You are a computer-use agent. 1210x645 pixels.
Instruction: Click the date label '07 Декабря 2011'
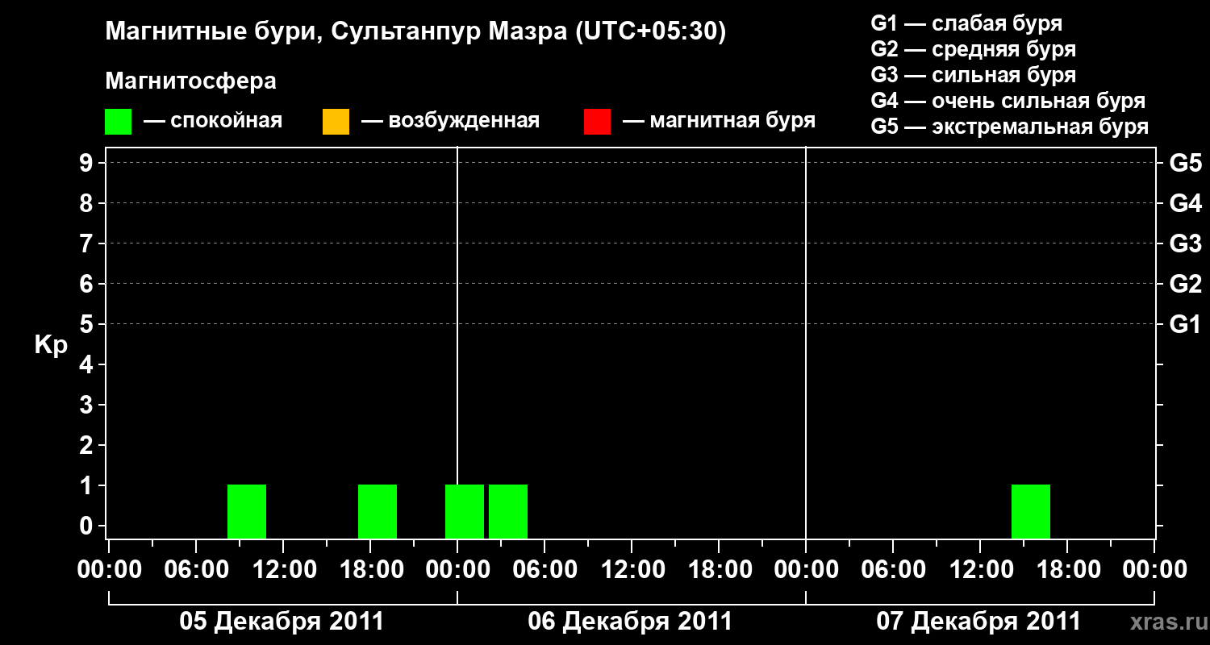coord(978,622)
